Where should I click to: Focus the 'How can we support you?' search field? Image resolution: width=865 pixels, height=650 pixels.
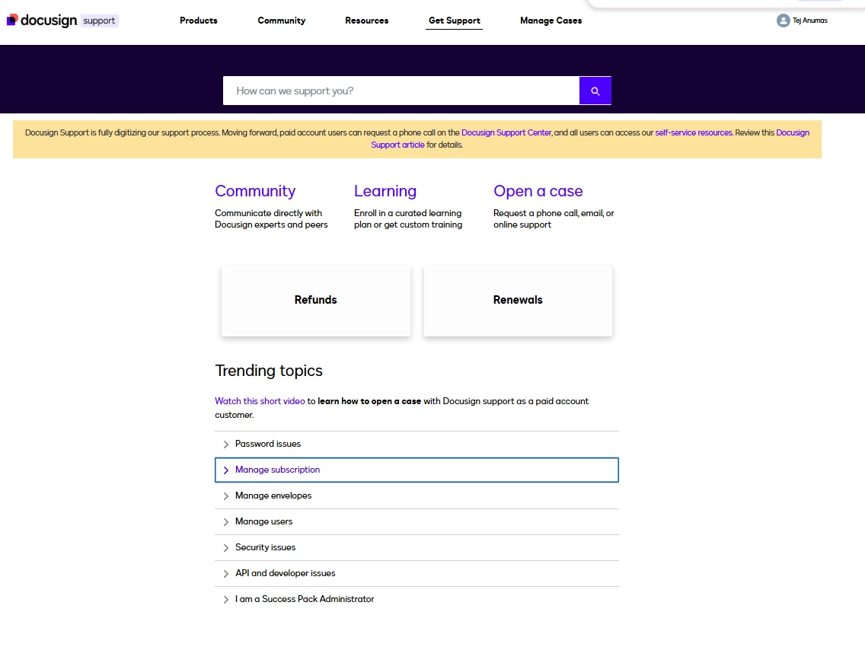[x=401, y=91]
